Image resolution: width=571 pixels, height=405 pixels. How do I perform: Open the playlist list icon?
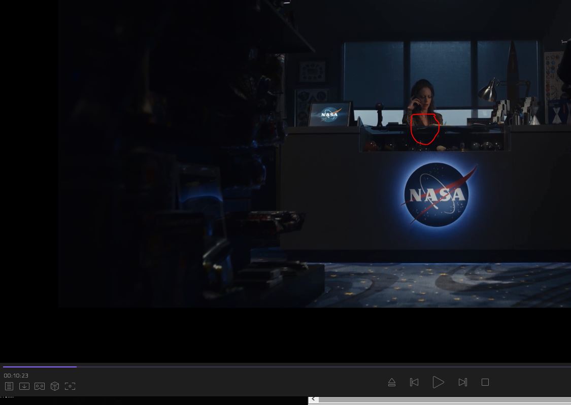click(x=9, y=386)
